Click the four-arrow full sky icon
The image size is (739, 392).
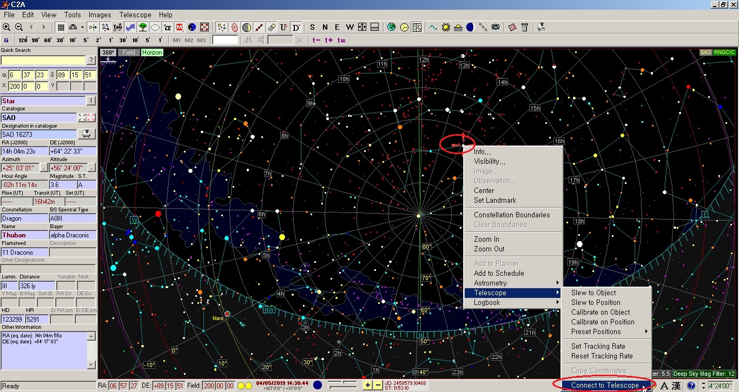click(362, 27)
